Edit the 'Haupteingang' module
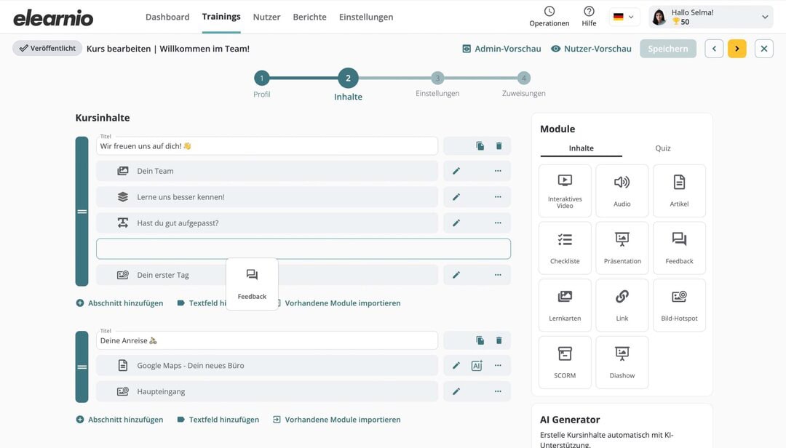 (x=456, y=391)
